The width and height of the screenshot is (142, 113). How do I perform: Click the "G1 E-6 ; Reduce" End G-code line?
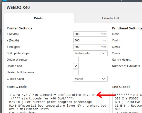click(x=128, y=106)
